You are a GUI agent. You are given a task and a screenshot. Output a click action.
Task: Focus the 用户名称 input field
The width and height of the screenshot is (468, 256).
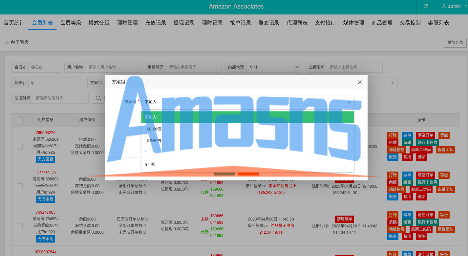[113, 67]
